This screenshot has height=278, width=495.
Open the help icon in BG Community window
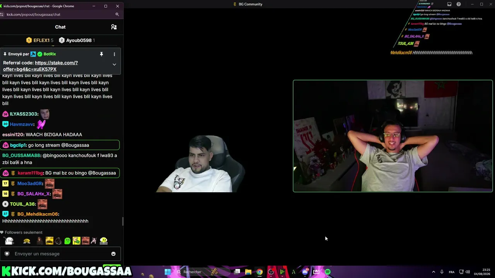[459, 4]
